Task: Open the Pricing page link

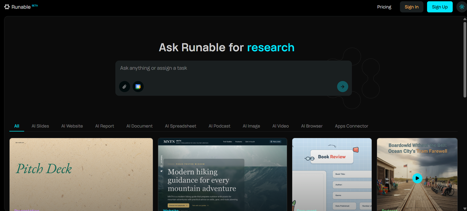Action: tap(384, 7)
